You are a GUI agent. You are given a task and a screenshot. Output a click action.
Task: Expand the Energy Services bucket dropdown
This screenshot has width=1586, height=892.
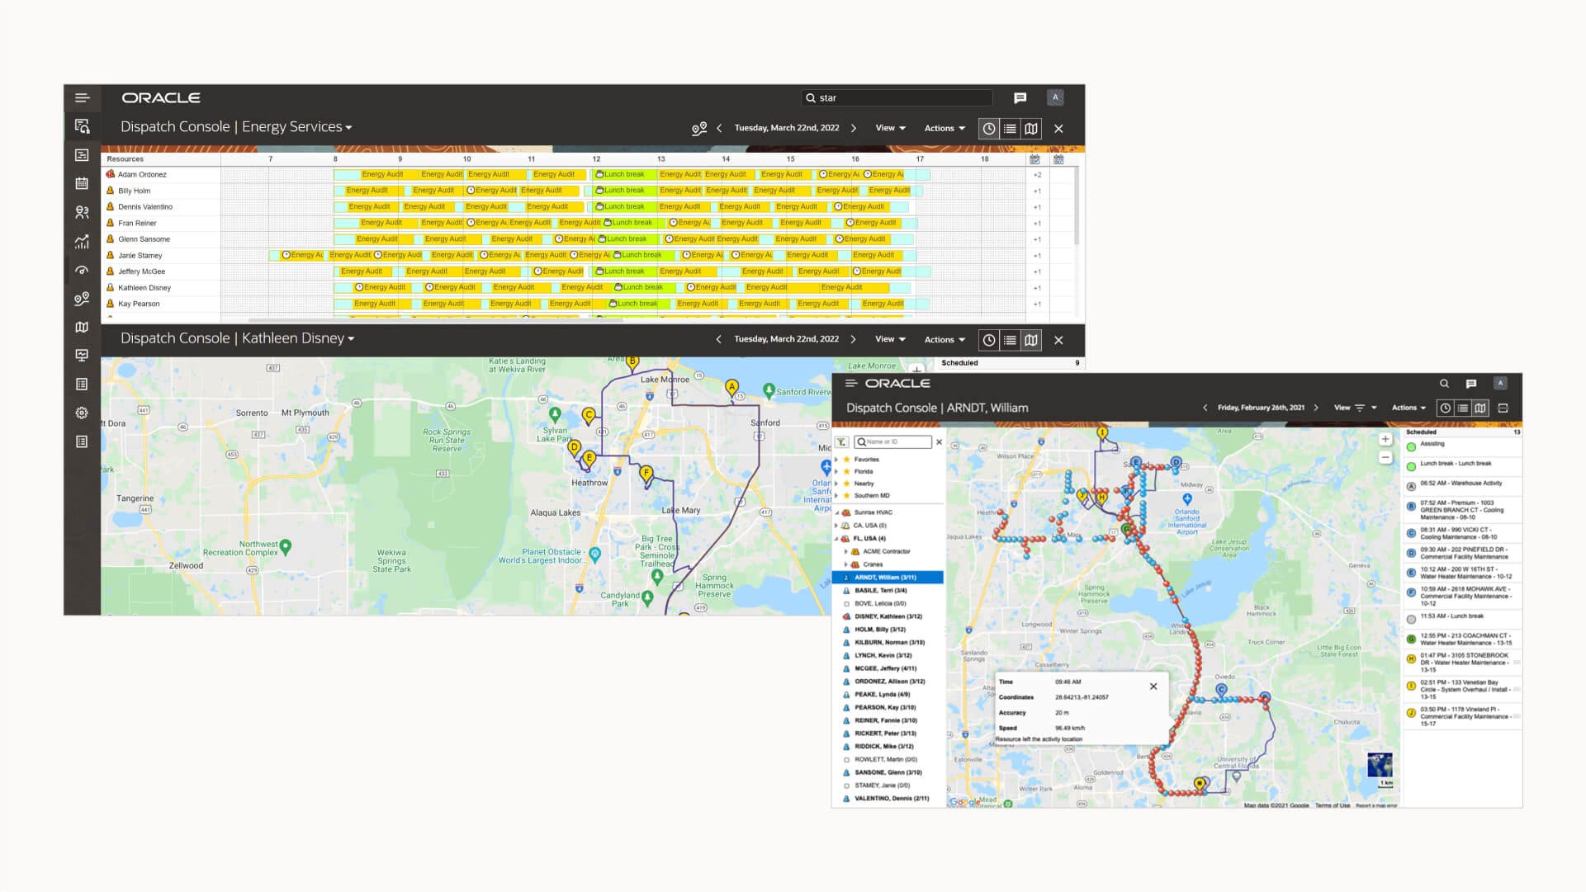[348, 128]
